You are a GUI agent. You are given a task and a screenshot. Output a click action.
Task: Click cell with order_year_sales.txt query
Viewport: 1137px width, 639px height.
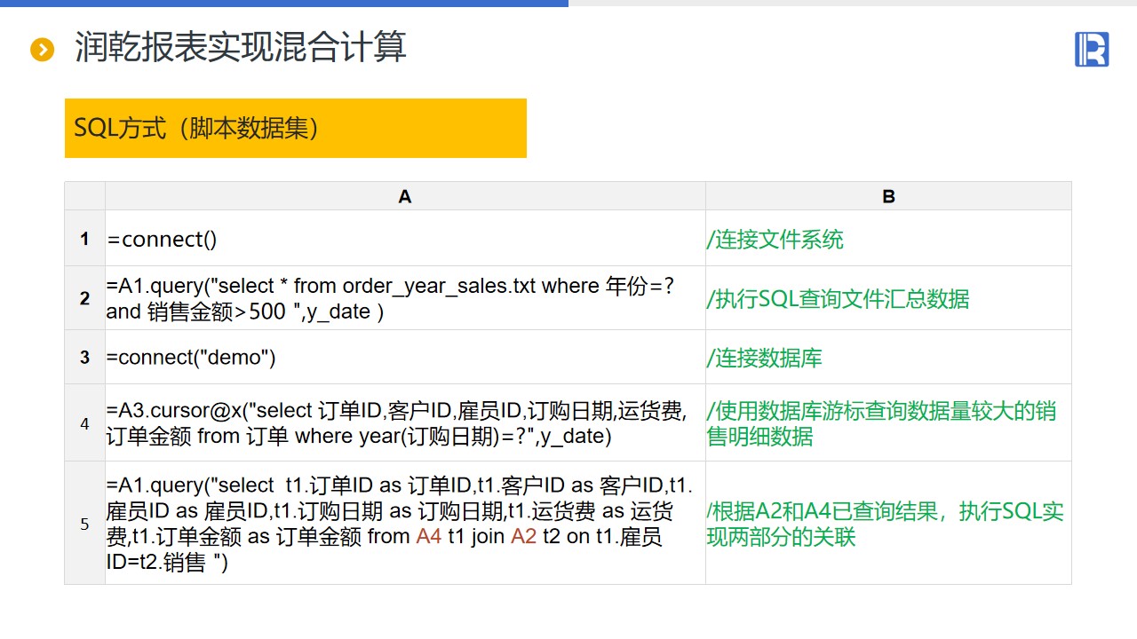pyautogui.click(x=405, y=298)
